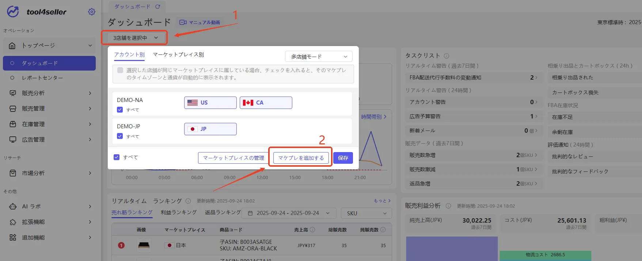Click the 拡張機能 puzzle icon

(x=13, y=222)
